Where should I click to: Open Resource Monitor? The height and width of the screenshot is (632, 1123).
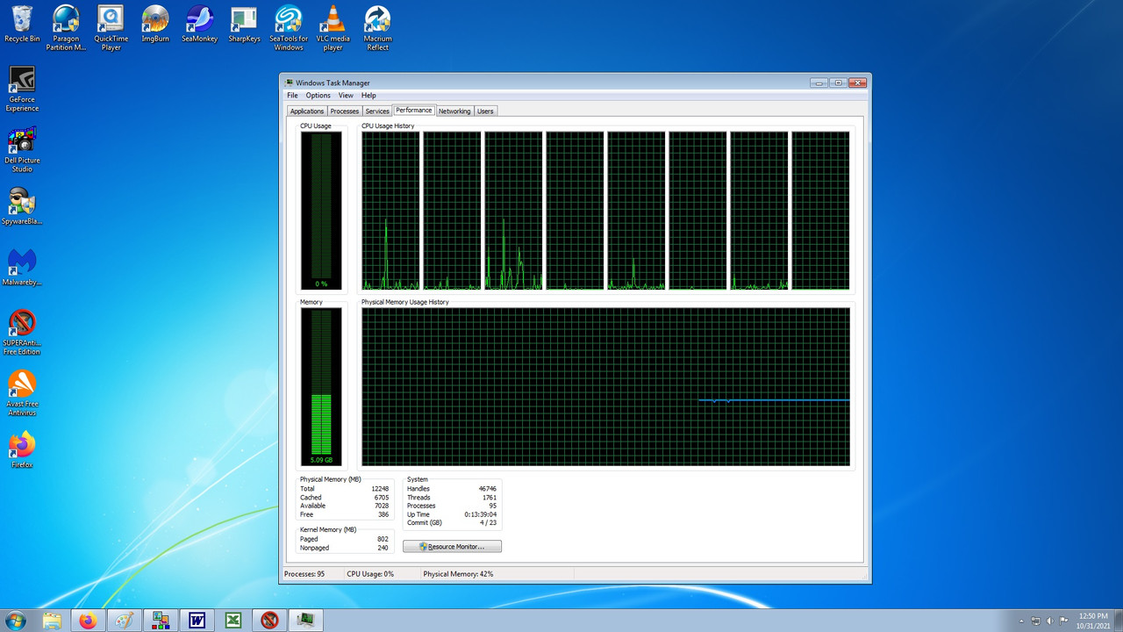click(x=452, y=547)
